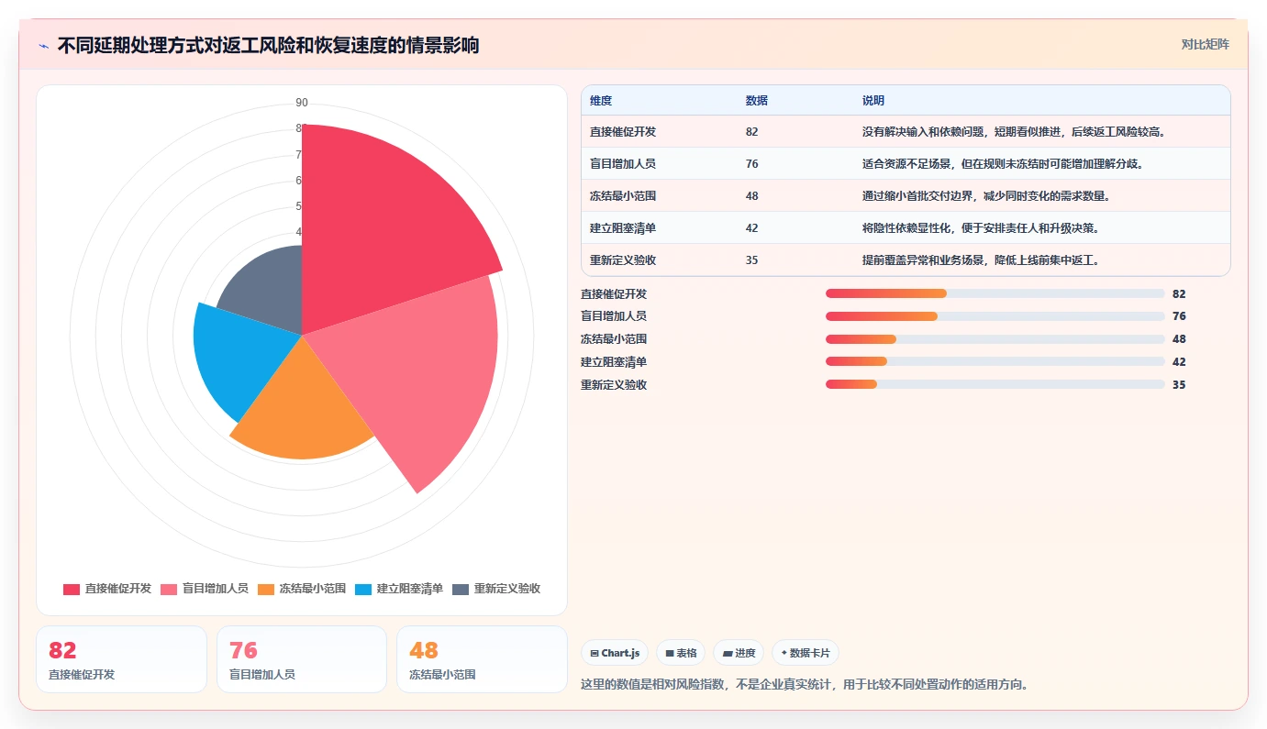Viewport: 1267px width, 729px height.
Task: Click the value 35 in the table
Action: tap(752, 260)
